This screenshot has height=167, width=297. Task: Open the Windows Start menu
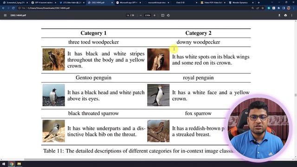4,164
